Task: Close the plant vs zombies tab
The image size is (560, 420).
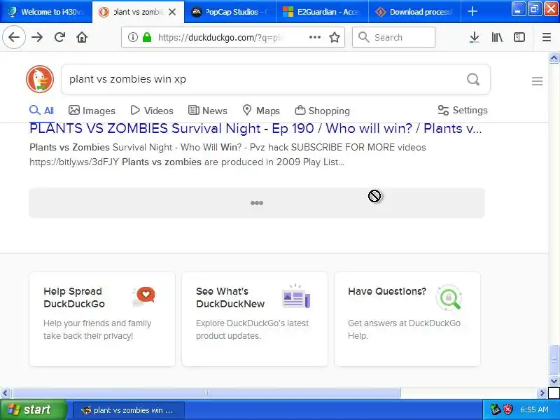Action: coord(172,12)
